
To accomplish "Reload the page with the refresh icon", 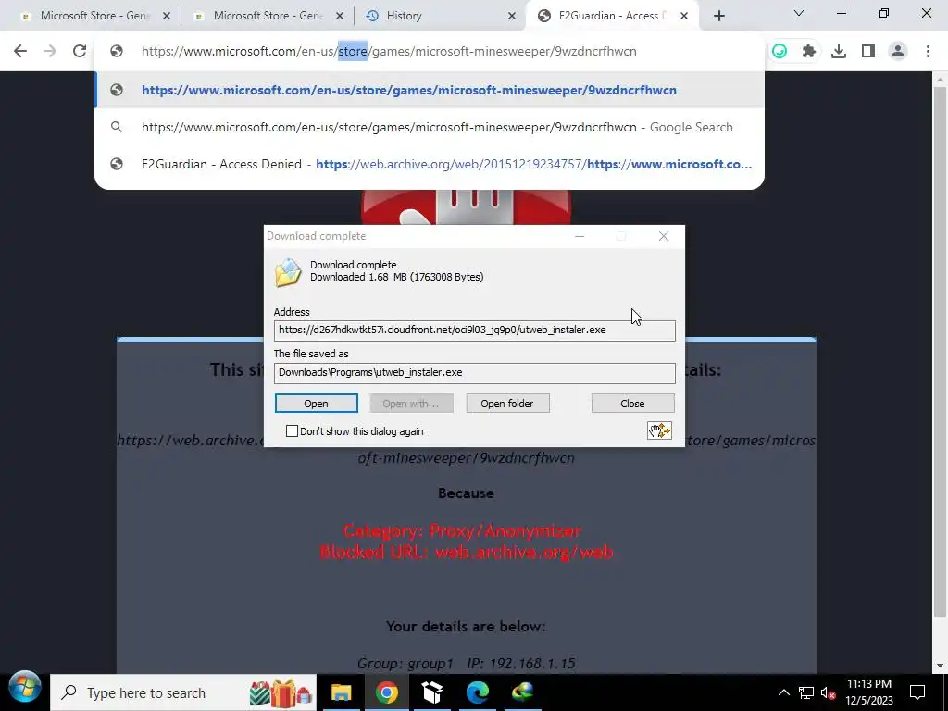I will point(80,52).
